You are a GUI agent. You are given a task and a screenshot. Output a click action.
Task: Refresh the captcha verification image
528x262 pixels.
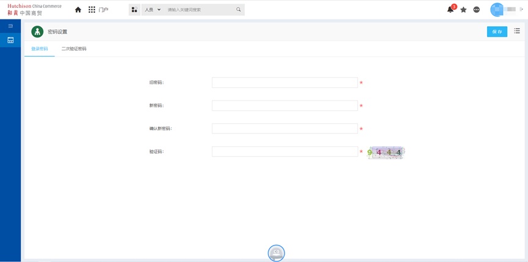(x=386, y=152)
